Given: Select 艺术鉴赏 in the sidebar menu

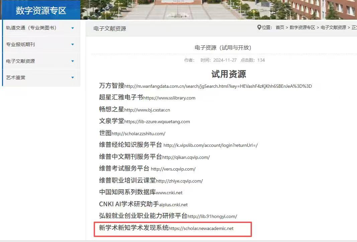Looking at the screenshot, I should [16, 77].
